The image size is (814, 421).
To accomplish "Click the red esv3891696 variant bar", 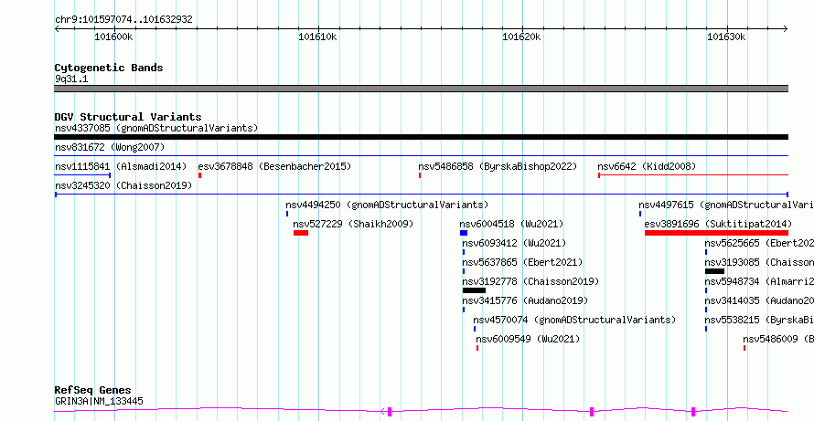I will click(716, 233).
